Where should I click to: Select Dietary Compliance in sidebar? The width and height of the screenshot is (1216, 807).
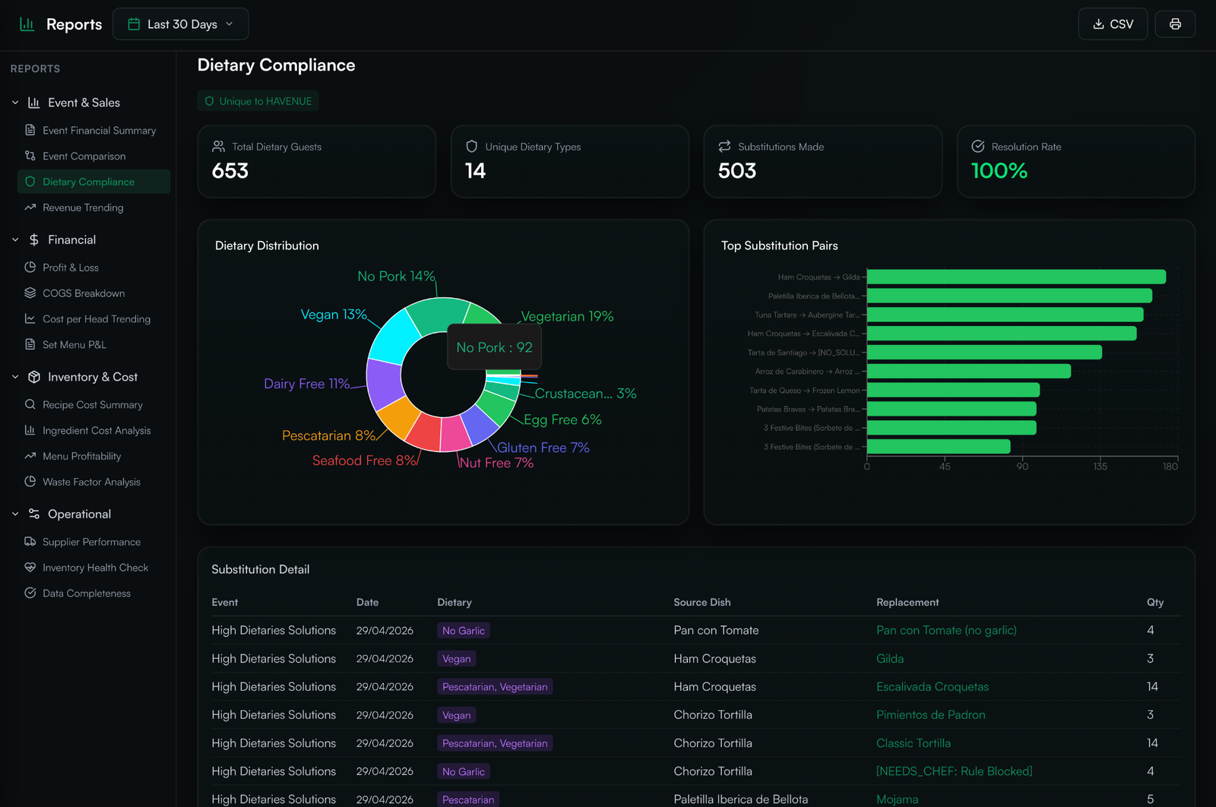[x=93, y=182]
